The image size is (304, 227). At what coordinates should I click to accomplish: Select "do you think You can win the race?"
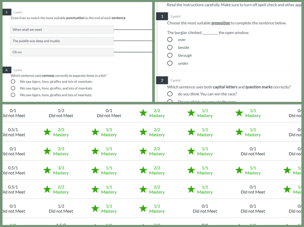pyautogui.click(x=170, y=94)
